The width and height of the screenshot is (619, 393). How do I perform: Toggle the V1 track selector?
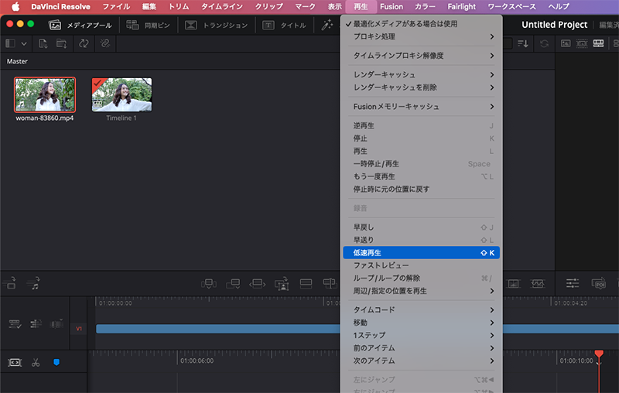(x=79, y=329)
